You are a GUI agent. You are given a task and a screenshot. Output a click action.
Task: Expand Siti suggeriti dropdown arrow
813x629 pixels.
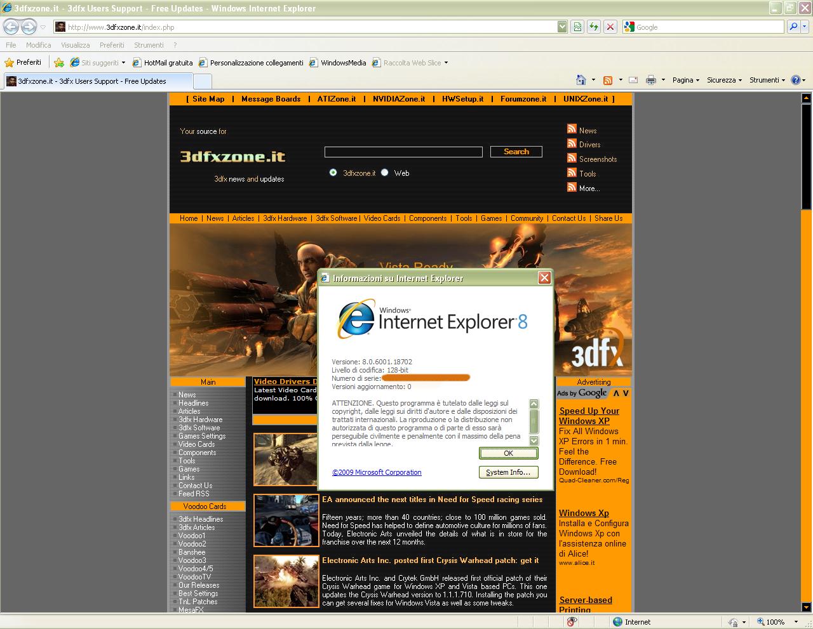click(x=123, y=63)
